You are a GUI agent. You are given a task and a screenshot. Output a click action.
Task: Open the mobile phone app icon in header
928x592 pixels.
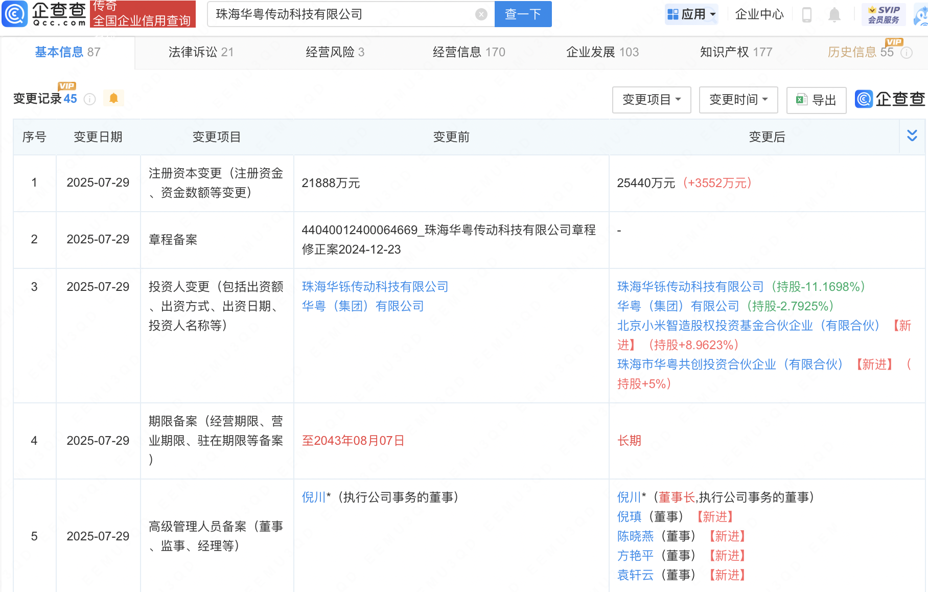coord(807,14)
